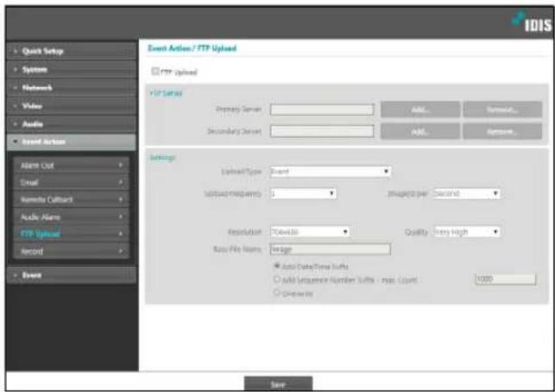The image size is (555, 392).
Task: Open the Alarm Out submenu
Action: pyautogui.click(x=71, y=166)
